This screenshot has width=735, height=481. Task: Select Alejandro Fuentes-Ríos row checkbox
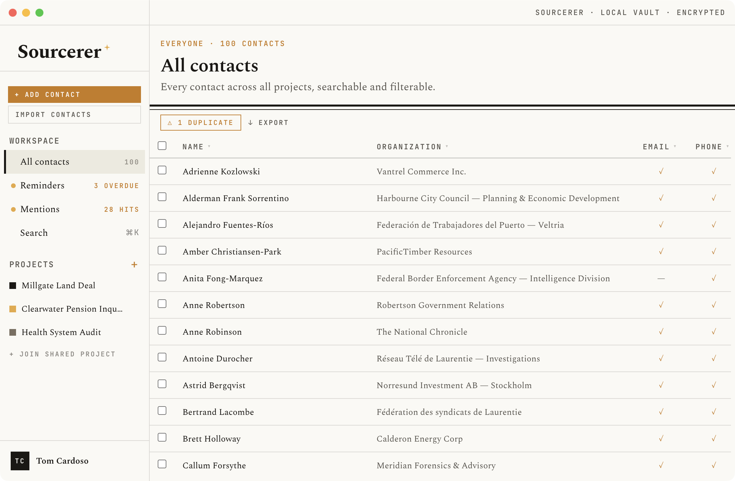pyautogui.click(x=162, y=224)
